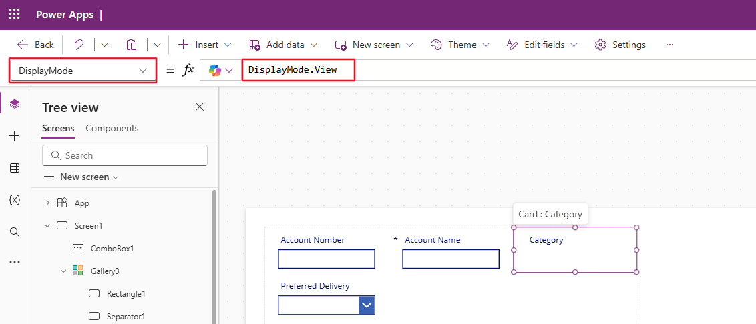The width and height of the screenshot is (756, 324).
Task: Click the Tree view scrollbar
Action: (214, 257)
